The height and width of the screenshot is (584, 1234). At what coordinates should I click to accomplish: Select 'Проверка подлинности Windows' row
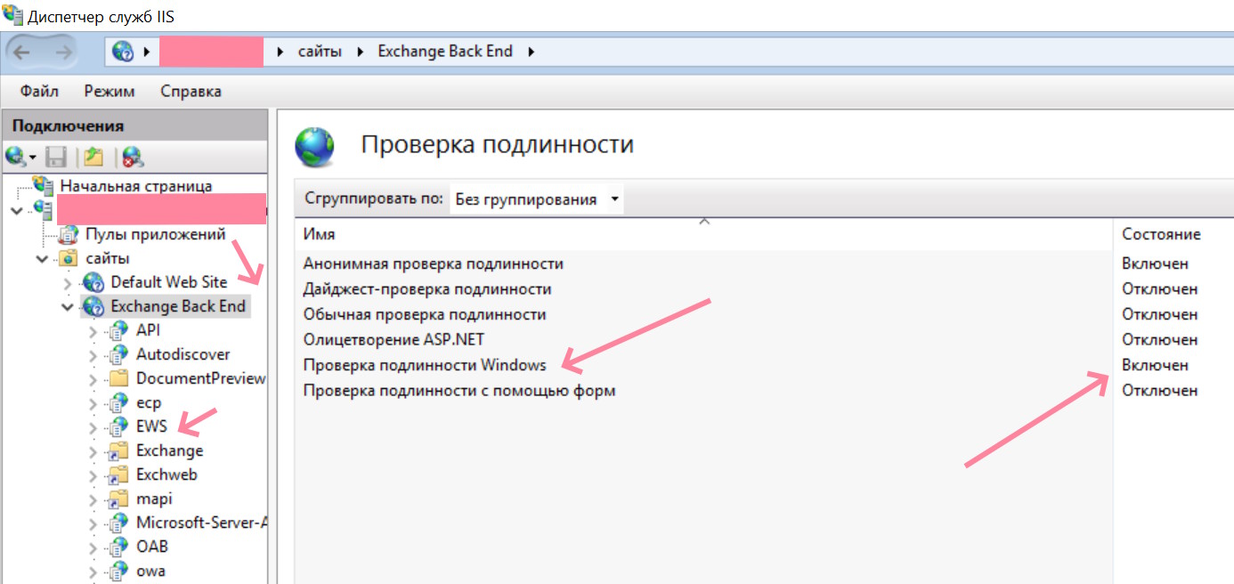(x=425, y=365)
